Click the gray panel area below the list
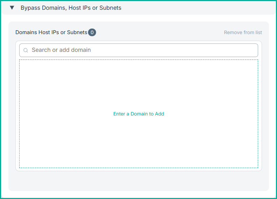This screenshot has width=277, height=199. tap(139, 181)
